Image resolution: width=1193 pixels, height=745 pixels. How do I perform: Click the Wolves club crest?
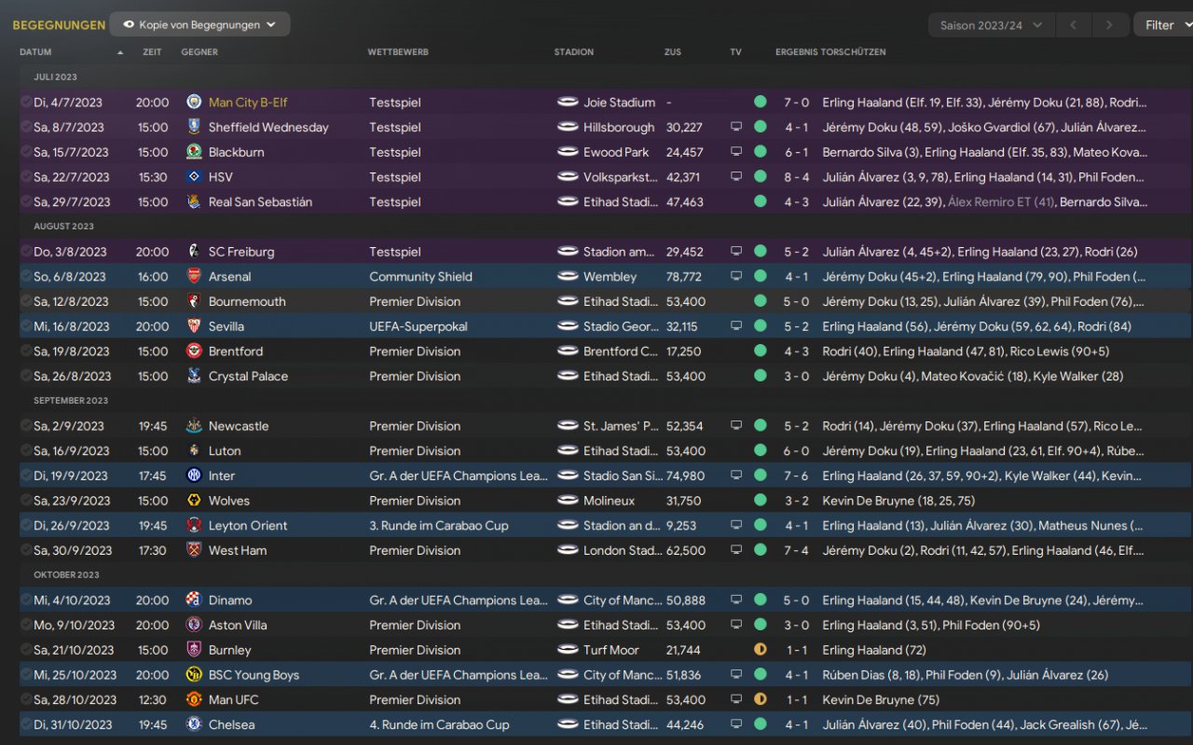point(194,501)
